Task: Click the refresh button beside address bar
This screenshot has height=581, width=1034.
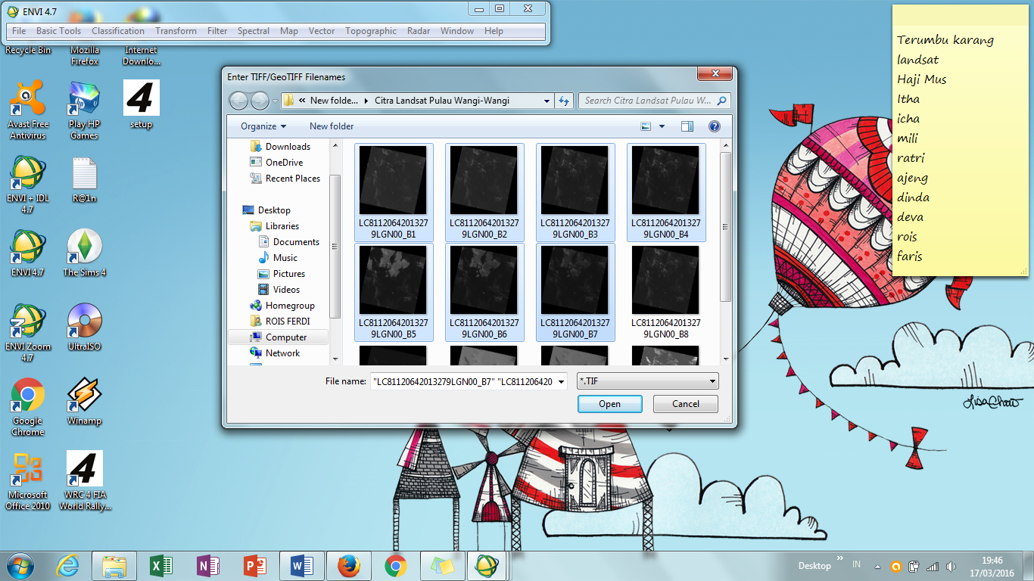Action: pyautogui.click(x=564, y=101)
